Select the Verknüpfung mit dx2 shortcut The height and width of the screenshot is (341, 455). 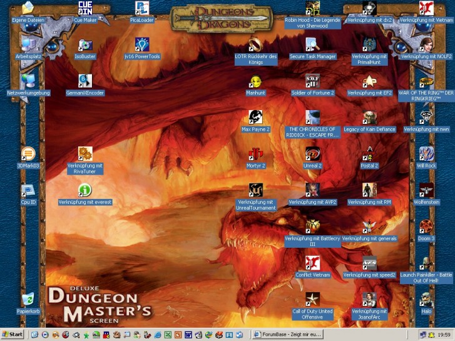coord(369,8)
